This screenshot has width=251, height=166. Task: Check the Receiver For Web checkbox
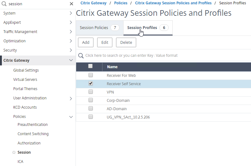tap(91, 75)
